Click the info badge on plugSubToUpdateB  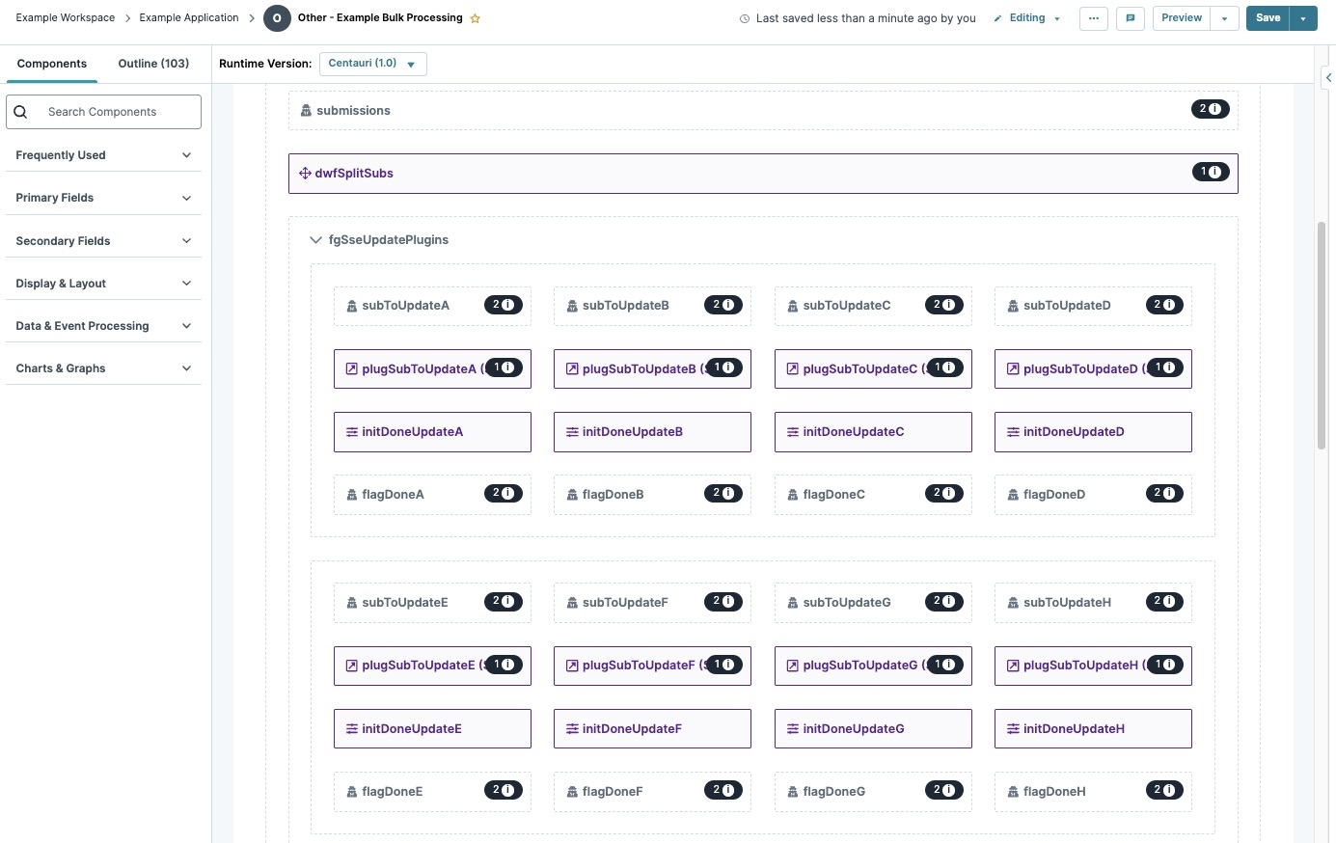(723, 367)
